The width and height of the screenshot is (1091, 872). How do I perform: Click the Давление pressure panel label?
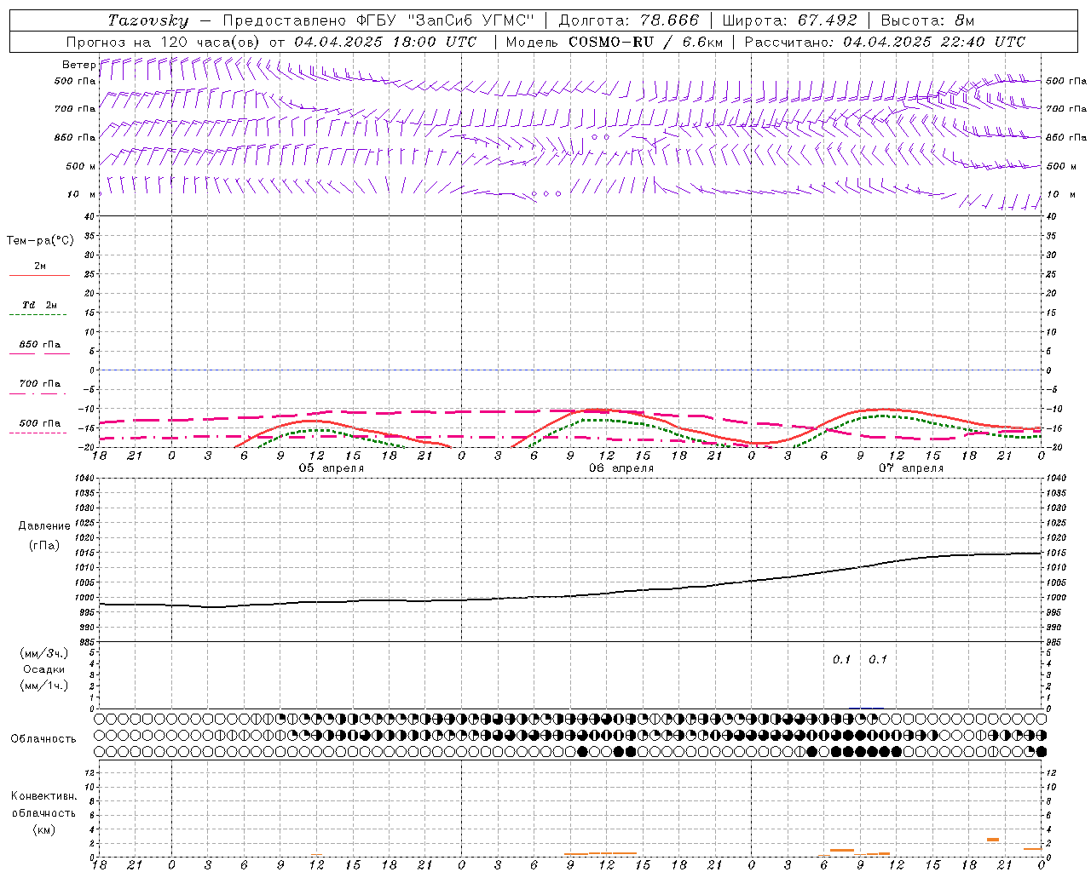(44, 526)
